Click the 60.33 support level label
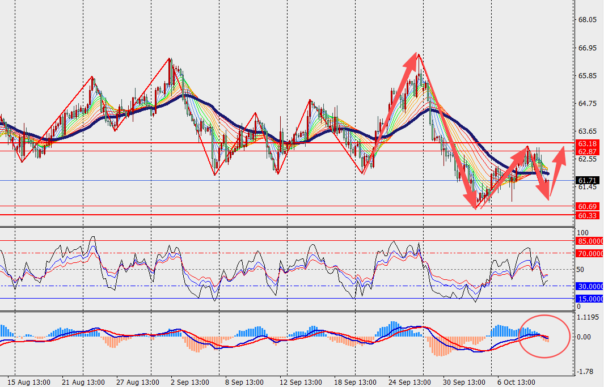Image resolution: width=604 pixels, height=387 pixels. (x=588, y=215)
